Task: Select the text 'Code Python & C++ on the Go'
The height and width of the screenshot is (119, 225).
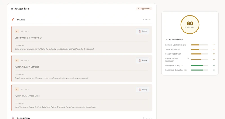Action: point(29,38)
